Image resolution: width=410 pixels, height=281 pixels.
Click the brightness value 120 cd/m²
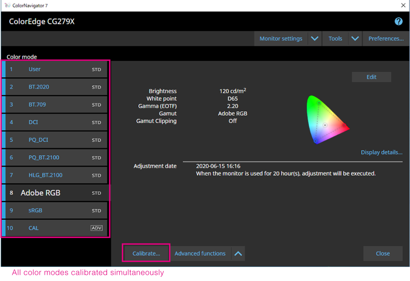point(233,91)
